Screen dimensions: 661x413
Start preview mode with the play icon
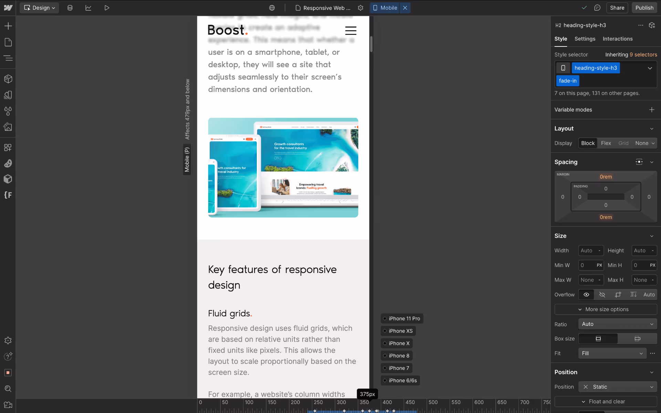[x=107, y=8]
